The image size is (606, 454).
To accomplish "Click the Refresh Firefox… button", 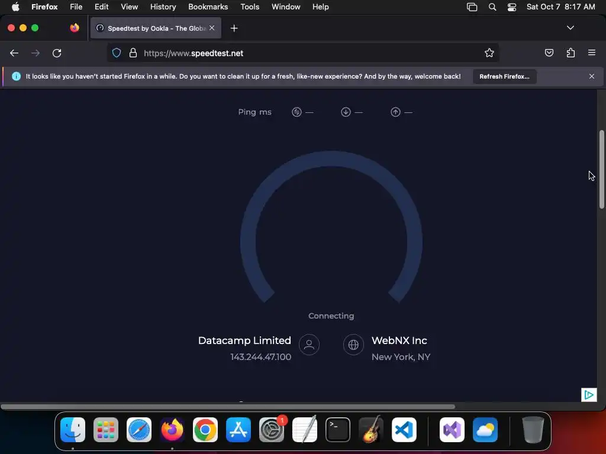I will (504, 76).
